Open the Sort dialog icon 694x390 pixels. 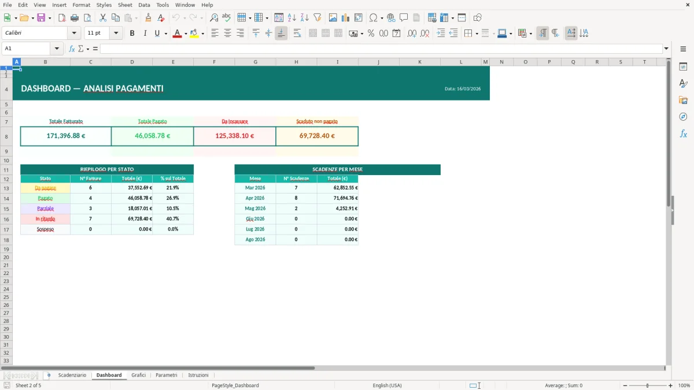coord(279,18)
